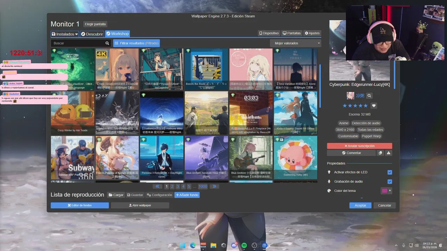Open the Instalados dropdown
Viewport: 447px width, 251px height.
pyautogui.click(x=65, y=34)
